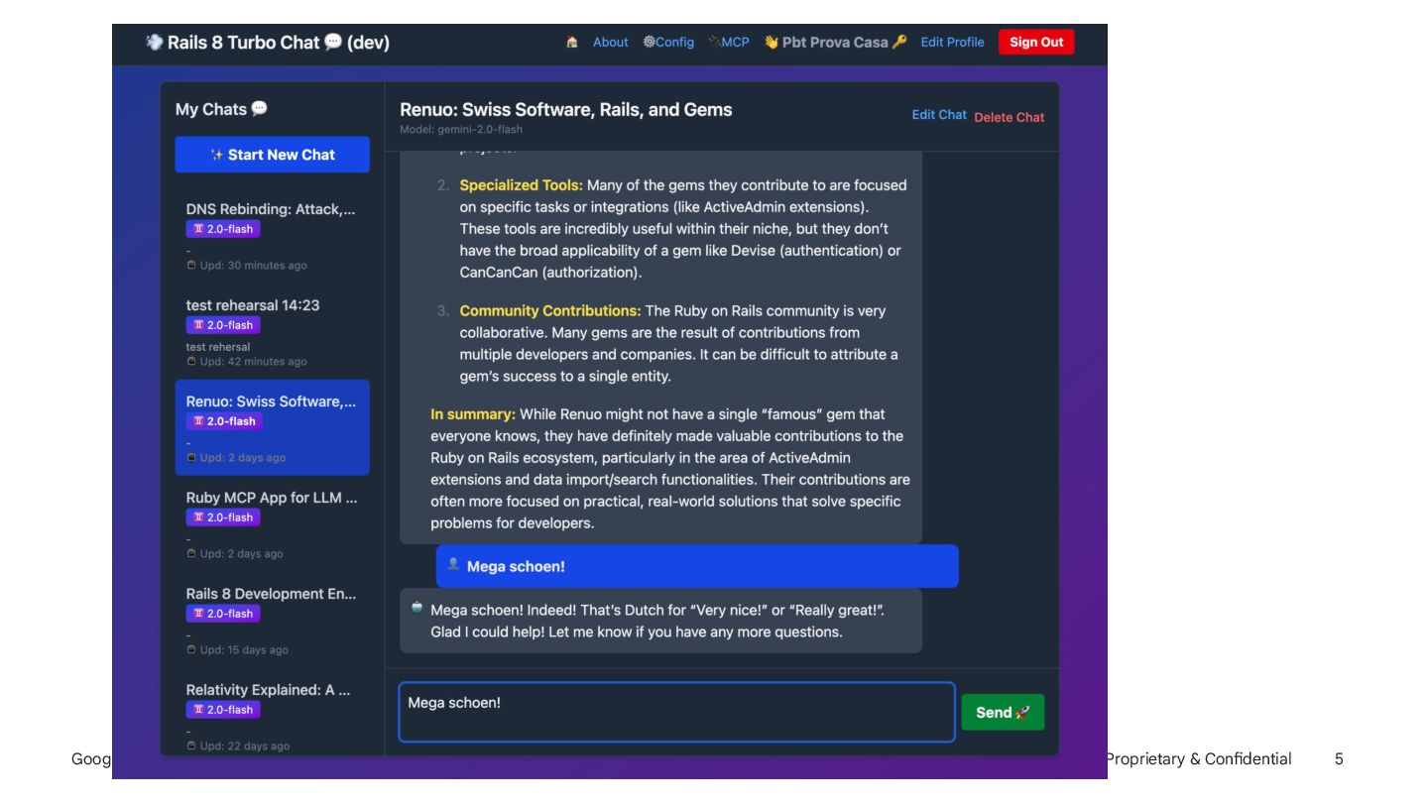Click 2.0-flash badge under Rails 8 Development
The height and width of the screenshot is (803, 1428).
[x=223, y=614]
